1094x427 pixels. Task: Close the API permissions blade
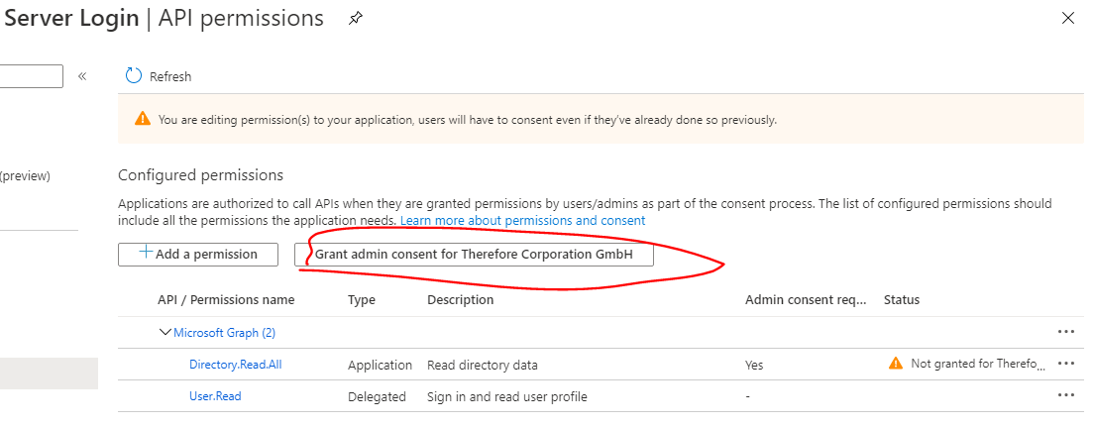click(1067, 19)
